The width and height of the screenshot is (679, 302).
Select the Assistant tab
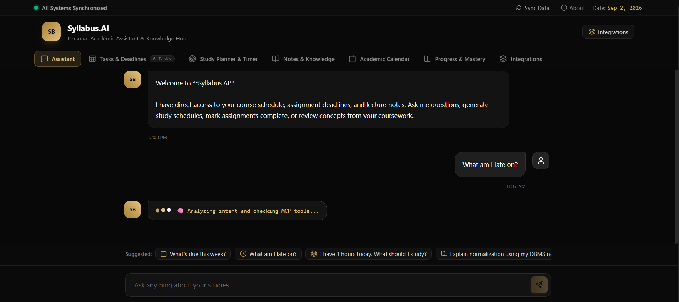coord(58,59)
